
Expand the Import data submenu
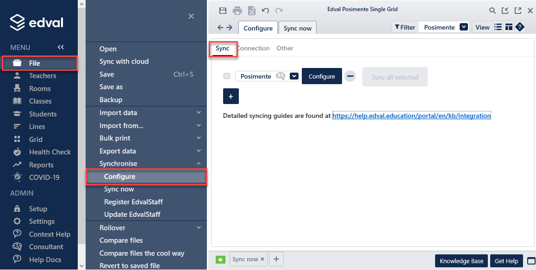(x=199, y=113)
